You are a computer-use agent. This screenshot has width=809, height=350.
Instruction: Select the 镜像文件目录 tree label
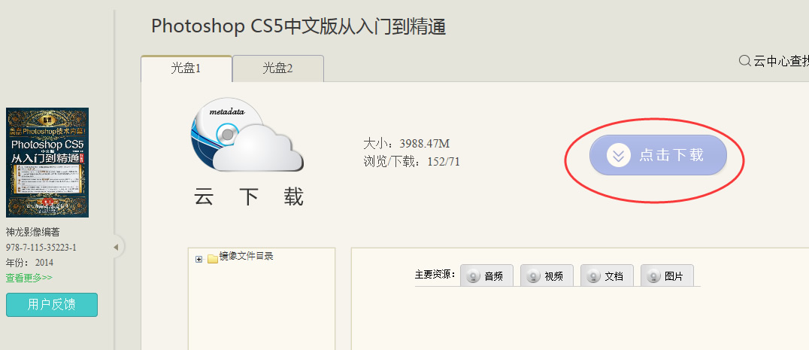tap(246, 256)
